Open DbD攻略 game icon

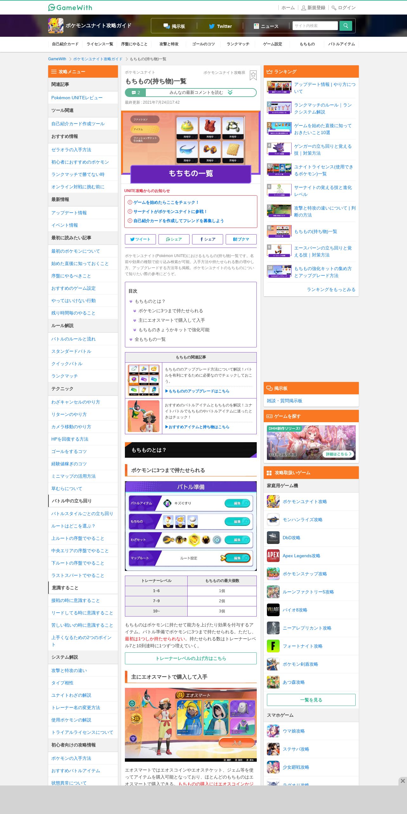point(273,538)
